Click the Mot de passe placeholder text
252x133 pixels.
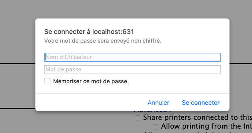(x=63, y=70)
